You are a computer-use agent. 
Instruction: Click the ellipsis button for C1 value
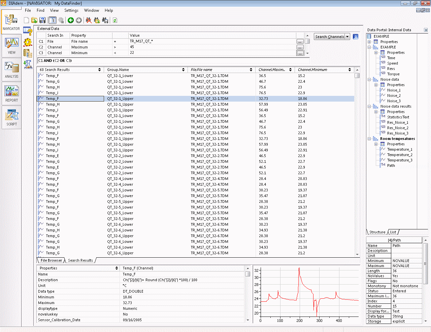coord(300,41)
